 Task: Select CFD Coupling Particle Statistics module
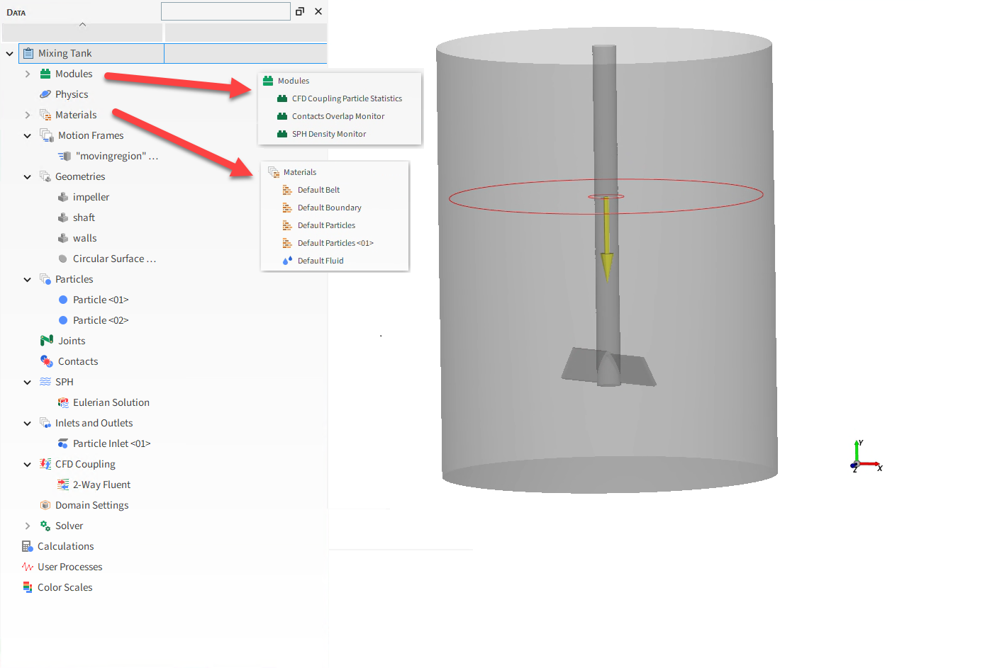click(x=347, y=98)
